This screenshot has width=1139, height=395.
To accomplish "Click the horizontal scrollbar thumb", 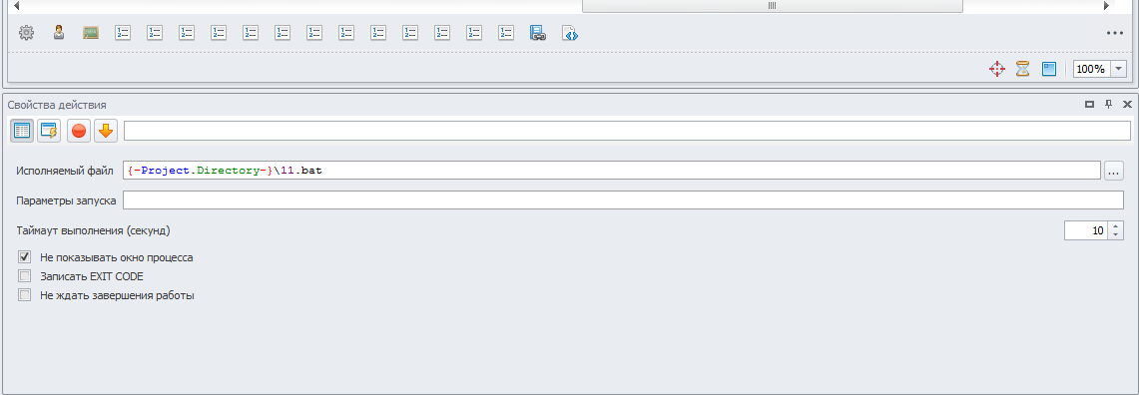I will (x=773, y=6).
